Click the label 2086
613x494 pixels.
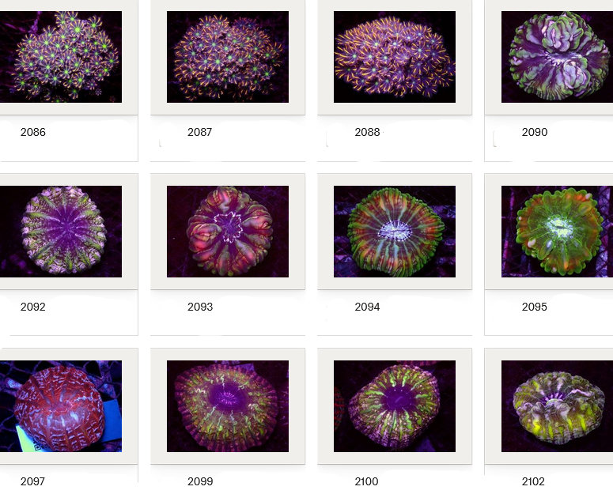pos(33,132)
